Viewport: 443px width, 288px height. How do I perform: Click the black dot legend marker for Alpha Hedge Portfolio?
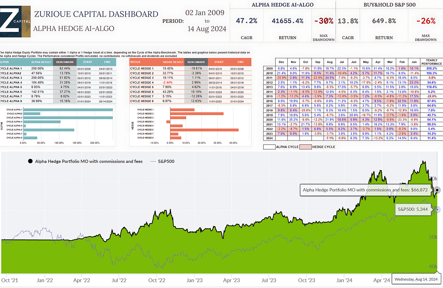click(x=30, y=161)
